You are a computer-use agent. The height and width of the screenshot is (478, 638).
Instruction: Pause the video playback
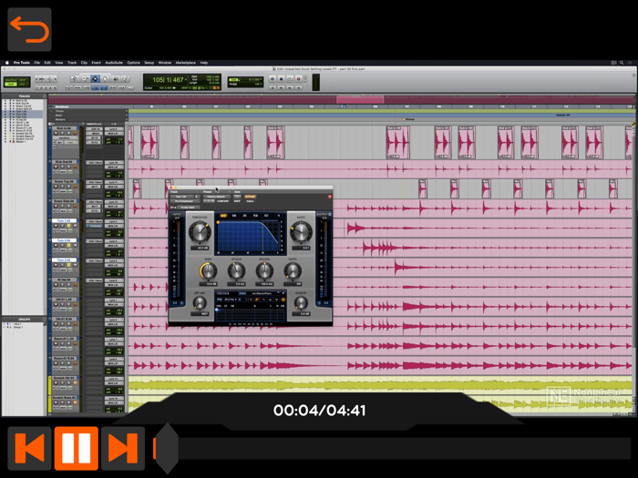[x=76, y=448]
